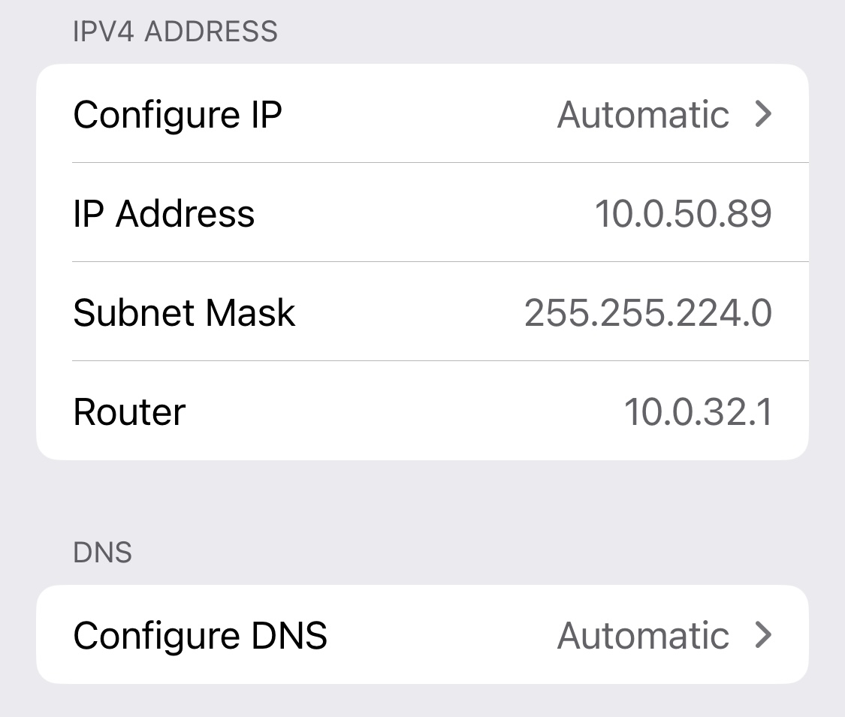Image resolution: width=845 pixels, height=717 pixels.
Task: Tap the Router label
Action: point(129,411)
